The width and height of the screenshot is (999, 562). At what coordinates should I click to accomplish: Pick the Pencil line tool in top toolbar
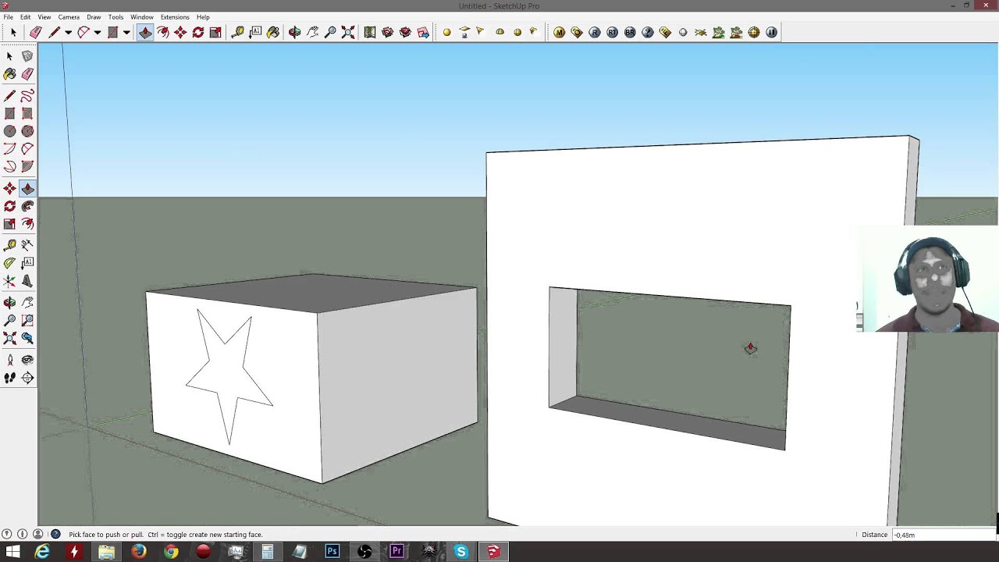pos(54,32)
